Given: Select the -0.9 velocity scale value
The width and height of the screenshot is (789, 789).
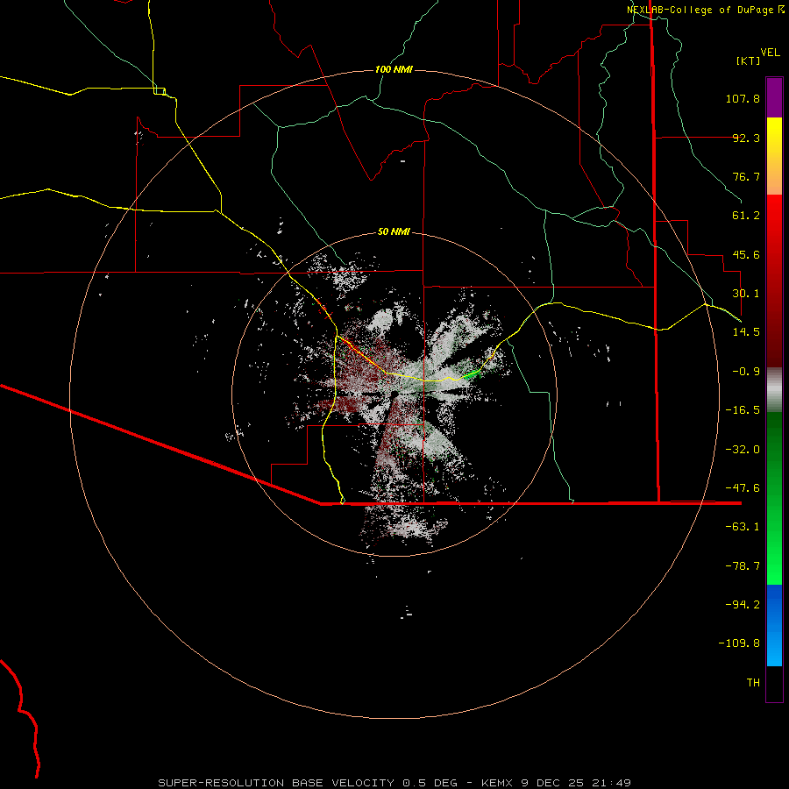Looking at the screenshot, I should tap(746, 372).
